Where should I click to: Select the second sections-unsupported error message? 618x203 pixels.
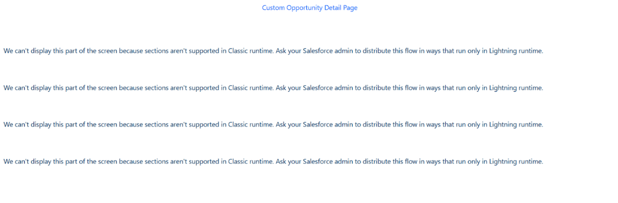273,88
